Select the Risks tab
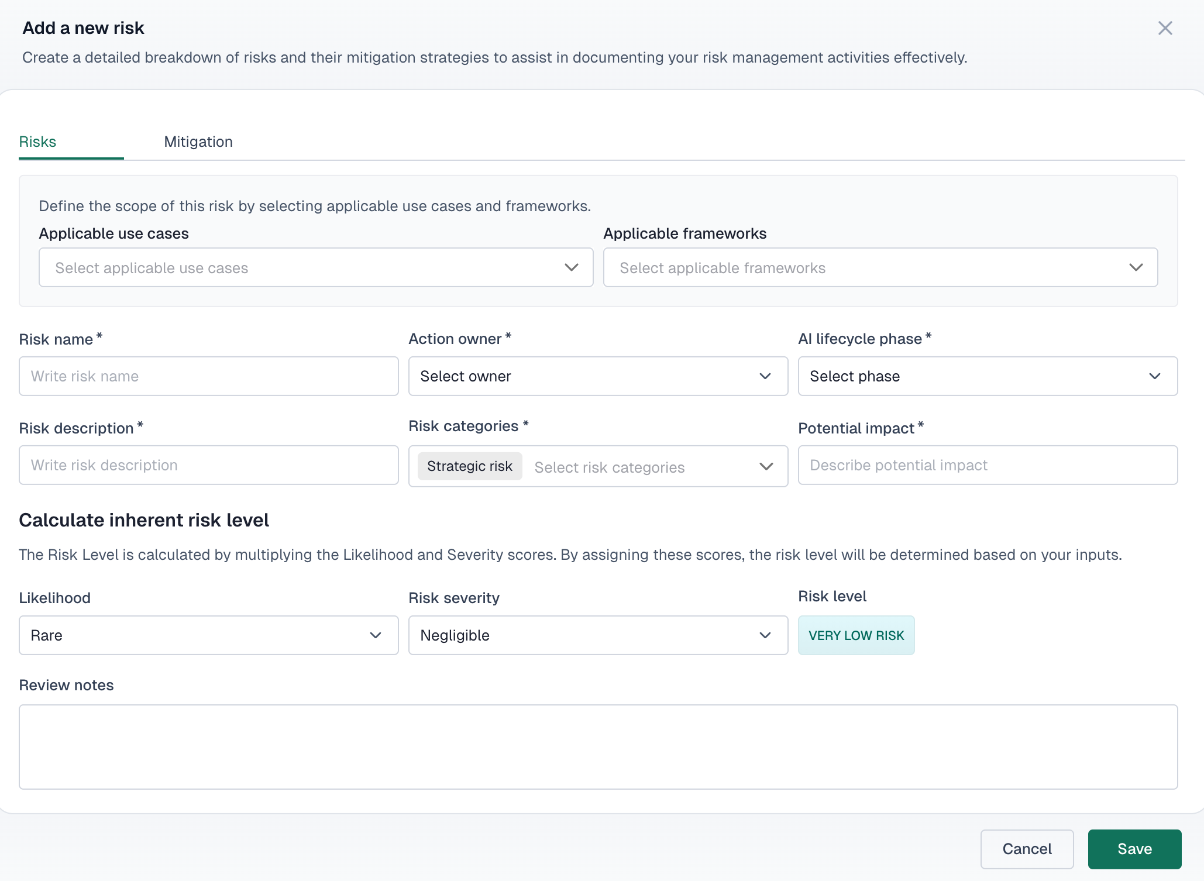Viewport: 1204px width, 881px height. pos(37,142)
